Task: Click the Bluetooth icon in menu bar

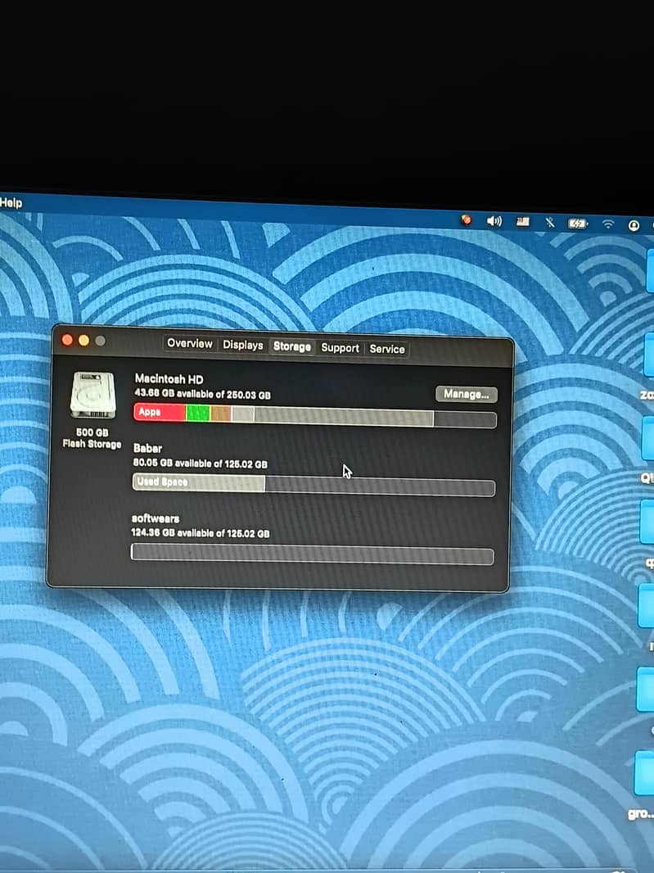Action: pyautogui.click(x=550, y=223)
